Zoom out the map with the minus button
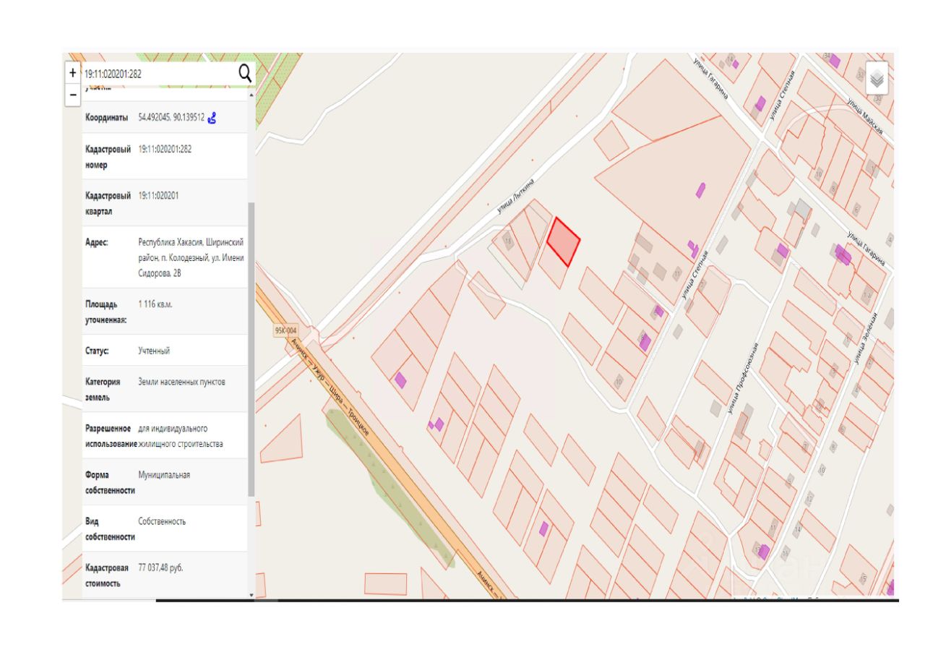 click(72, 95)
